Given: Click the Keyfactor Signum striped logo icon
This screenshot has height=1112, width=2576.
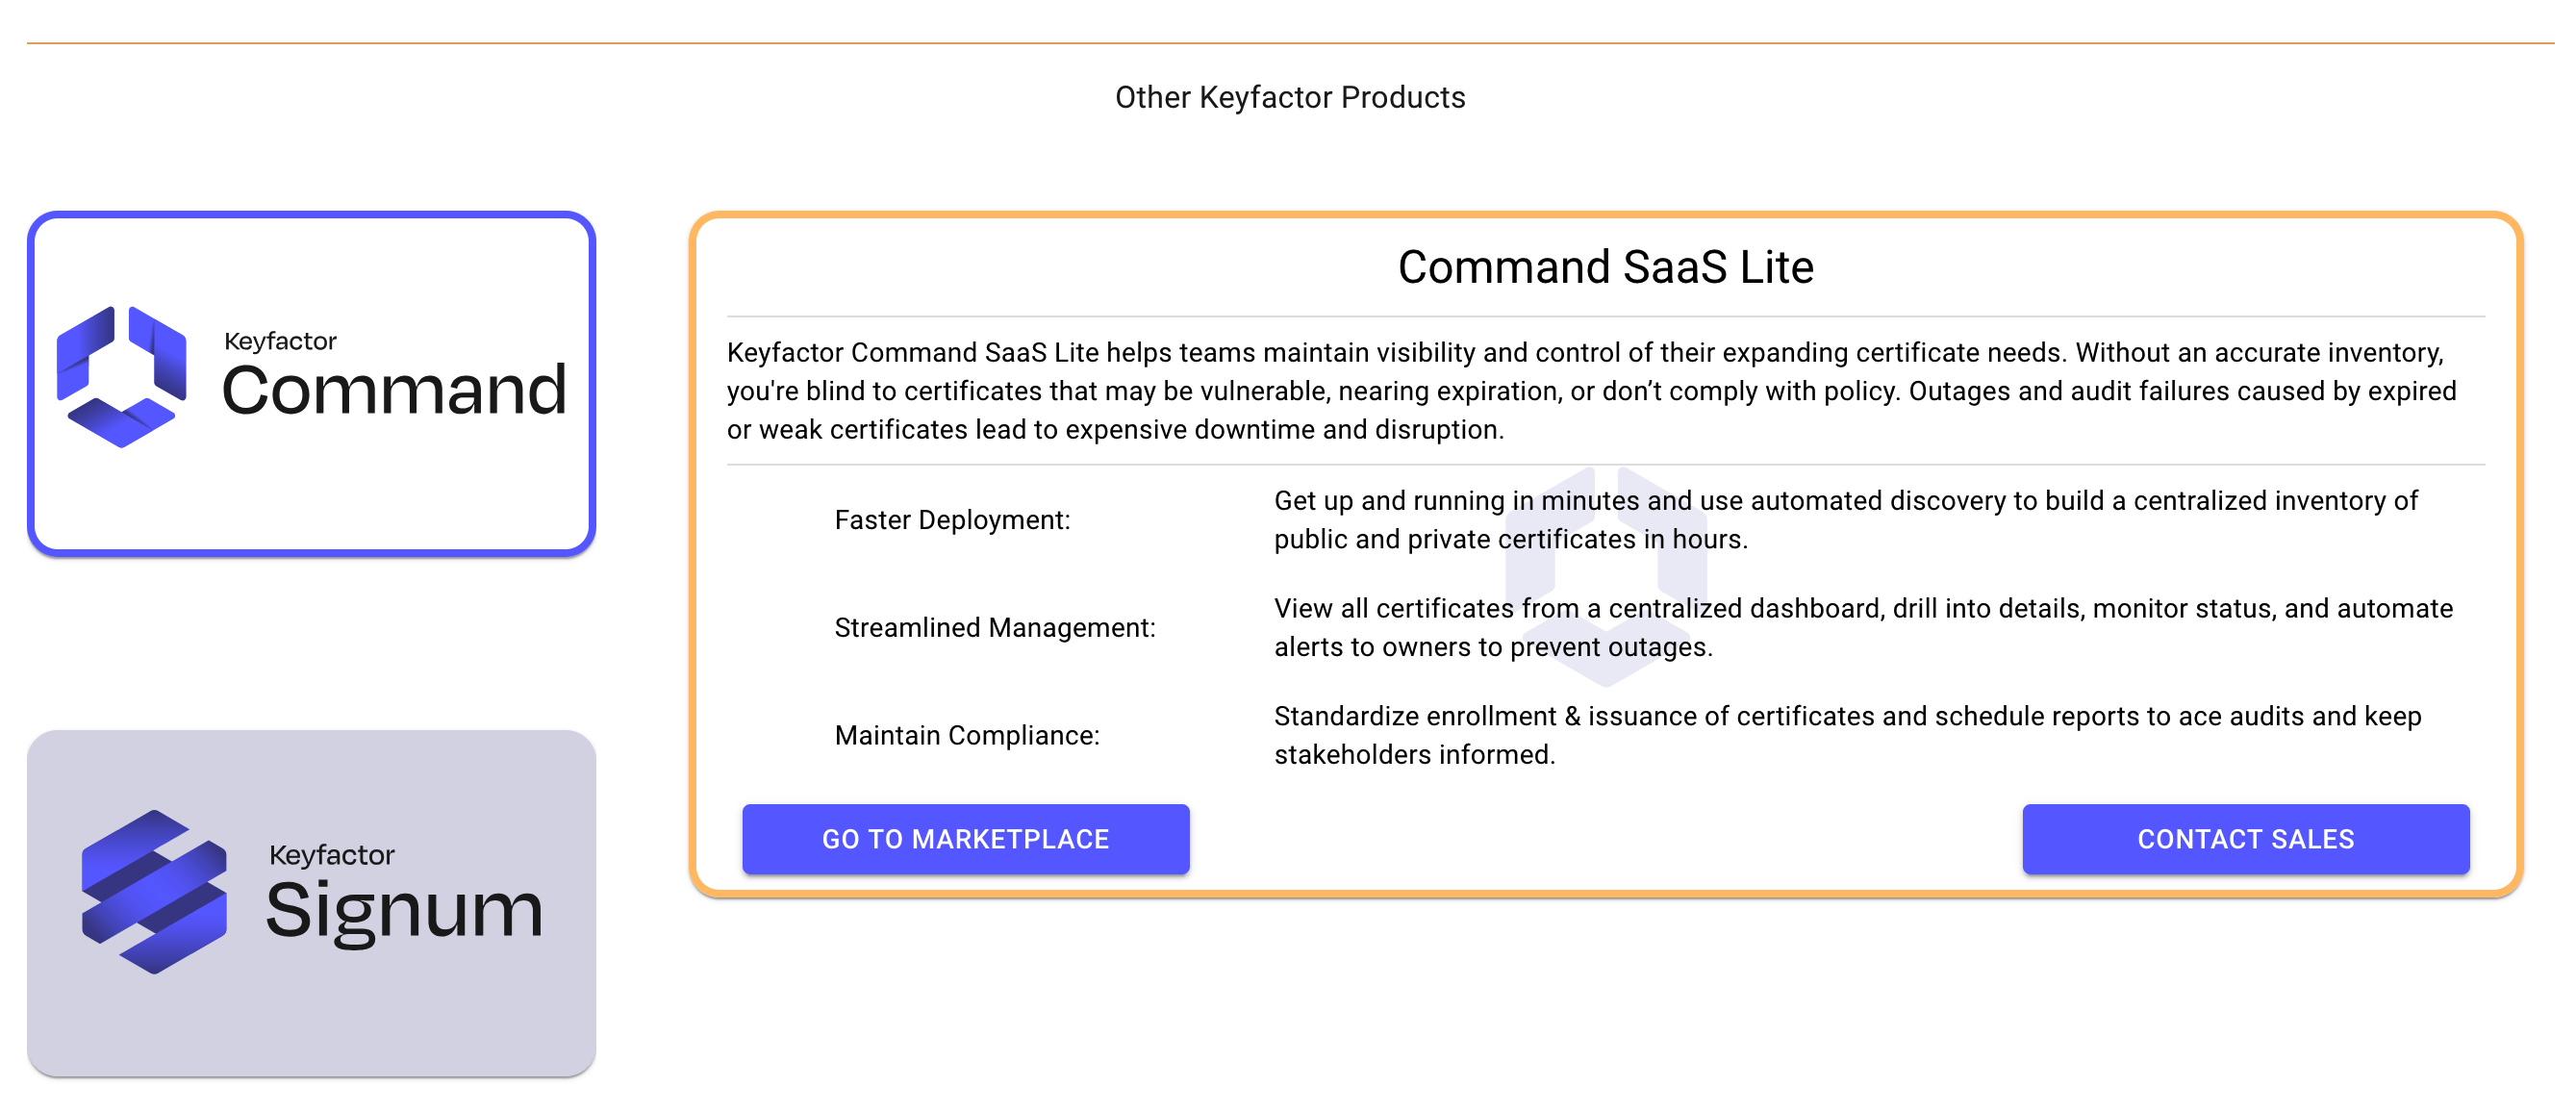Looking at the screenshot, I should coord(154,892).
